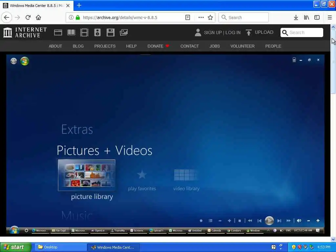
Task: Open the Texts book icon
Action: (71, 32)
